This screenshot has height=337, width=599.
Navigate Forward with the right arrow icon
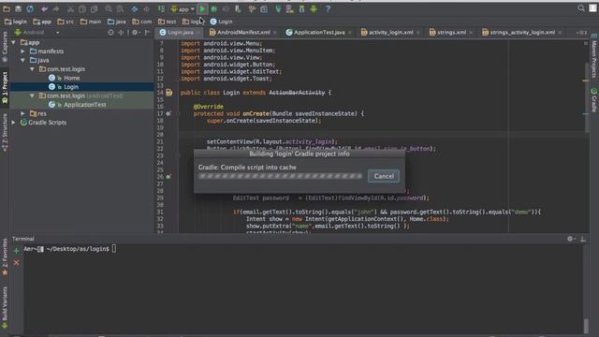146,8
